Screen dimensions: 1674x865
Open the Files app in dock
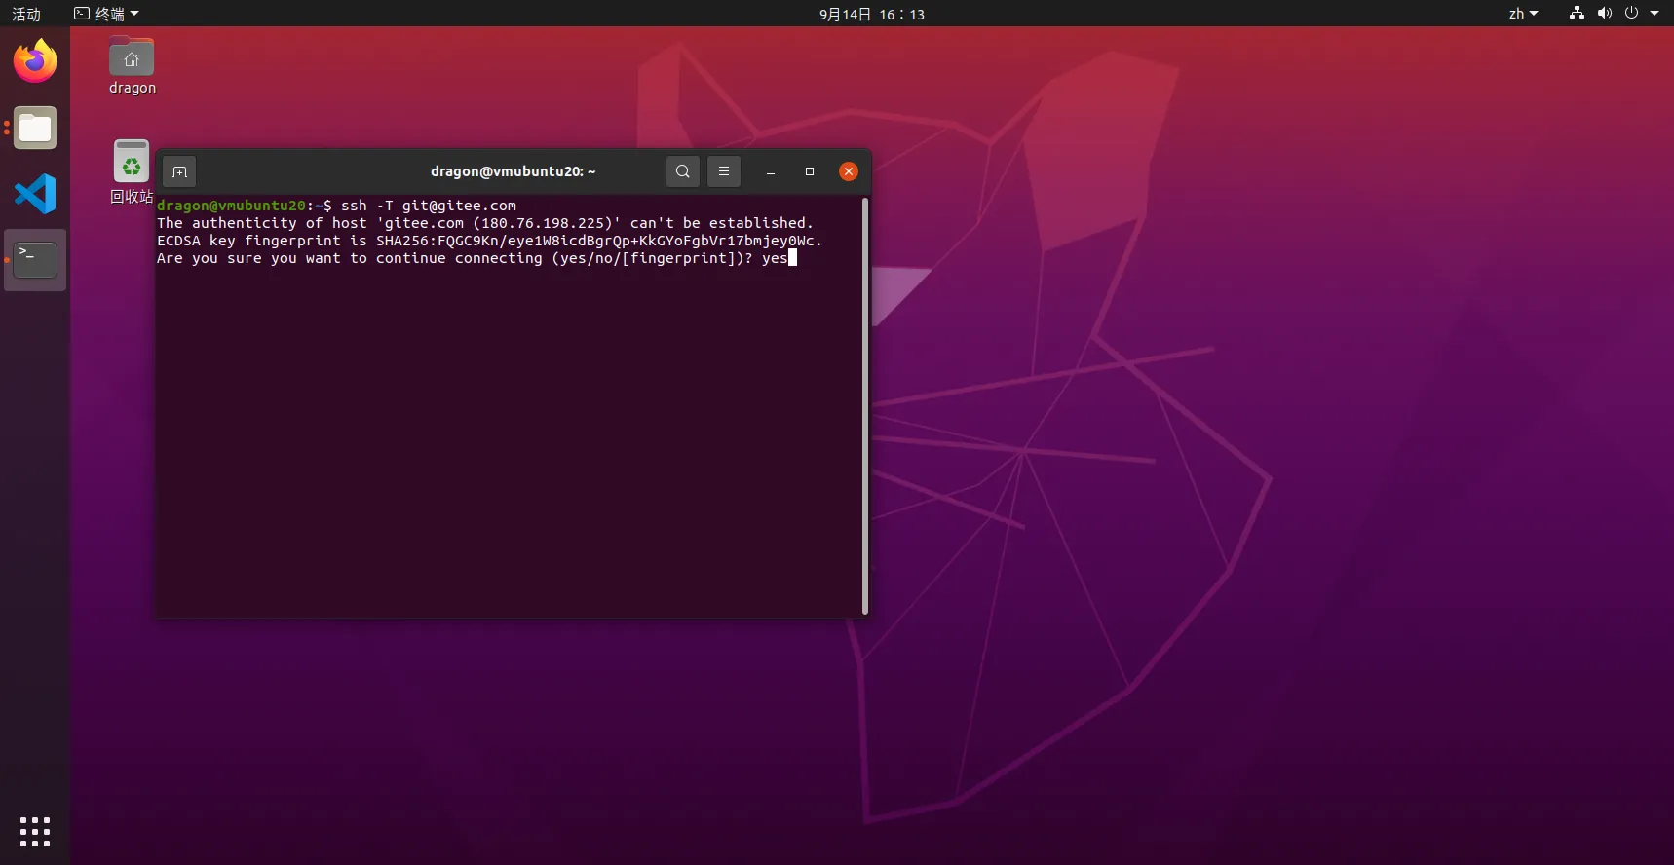tap(35, 129)
